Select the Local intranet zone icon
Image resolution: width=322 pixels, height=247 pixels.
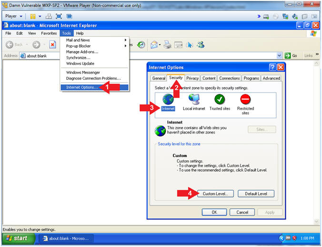click(x=194, y=99)
